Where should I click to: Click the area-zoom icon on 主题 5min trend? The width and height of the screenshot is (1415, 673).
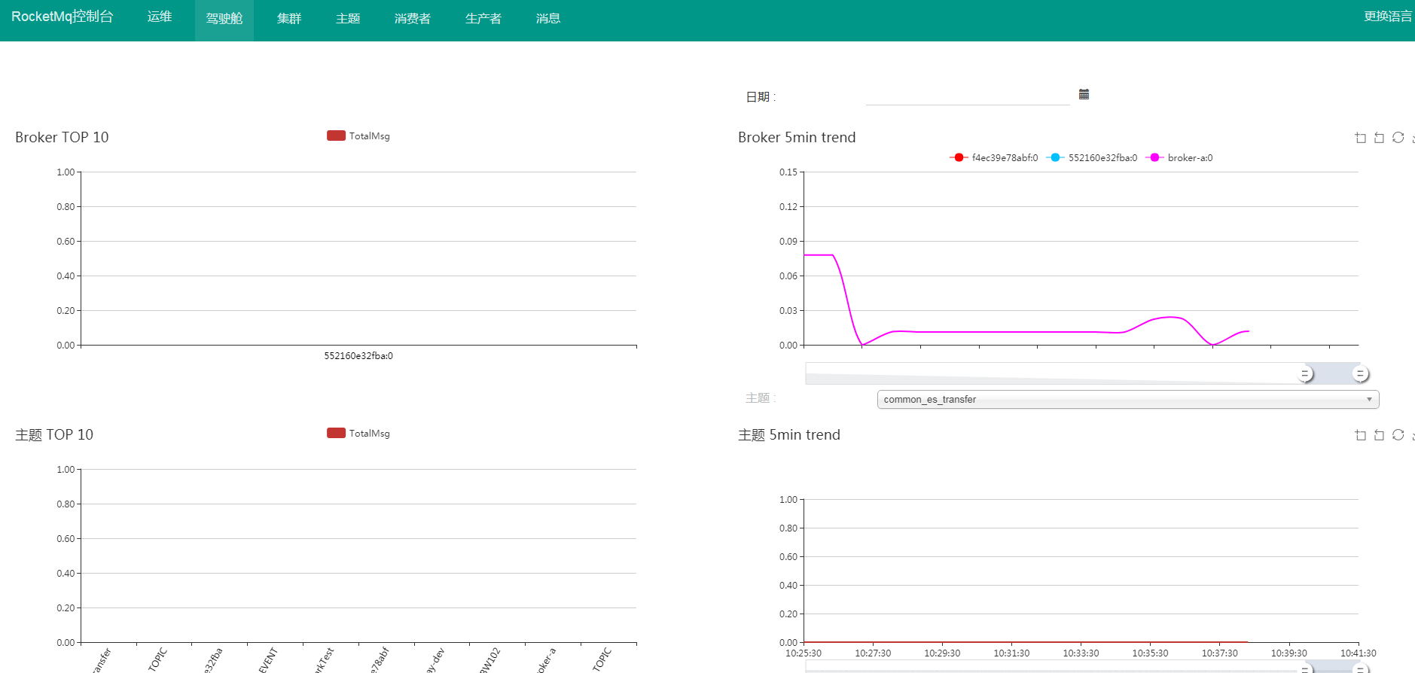pyautogui.click(x=1360, y=435)
